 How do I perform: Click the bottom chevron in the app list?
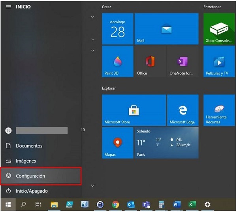point(92,186)
